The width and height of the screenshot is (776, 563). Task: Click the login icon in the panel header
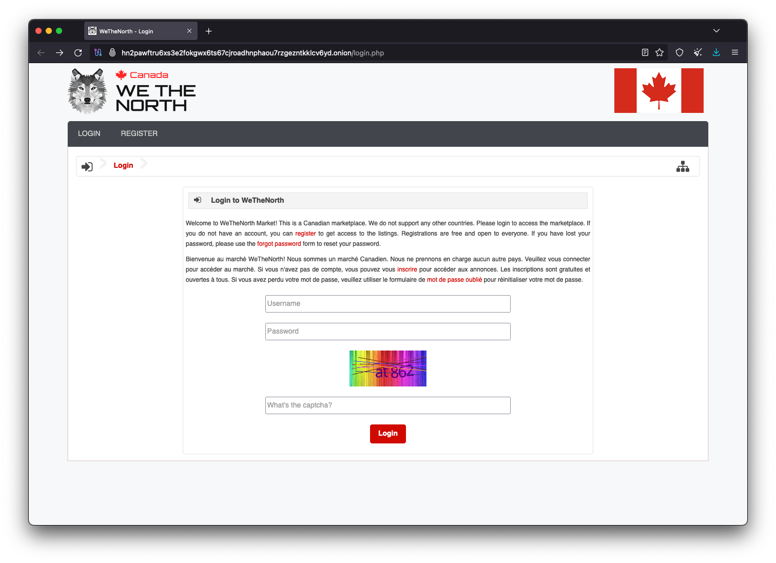pyautogui.click(x=198, y=200)
